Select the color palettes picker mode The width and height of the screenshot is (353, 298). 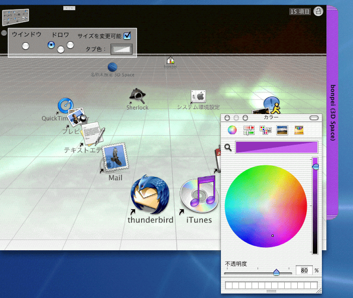click(266, 130)
